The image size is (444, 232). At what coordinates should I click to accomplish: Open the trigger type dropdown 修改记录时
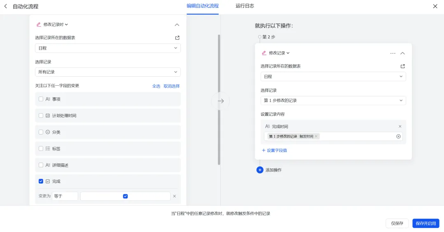click(56, 25)
